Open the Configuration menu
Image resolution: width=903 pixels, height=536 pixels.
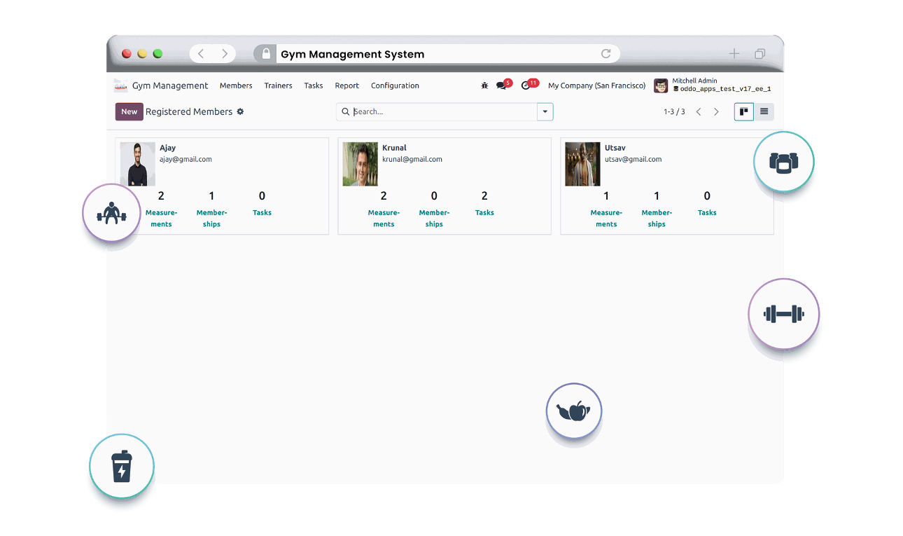[x=395, y=85]
